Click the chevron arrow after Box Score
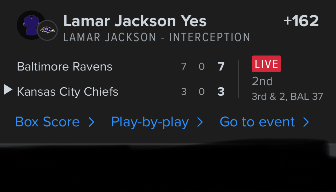Viewport: 336px width, 192px height. (x=91, y=122)
